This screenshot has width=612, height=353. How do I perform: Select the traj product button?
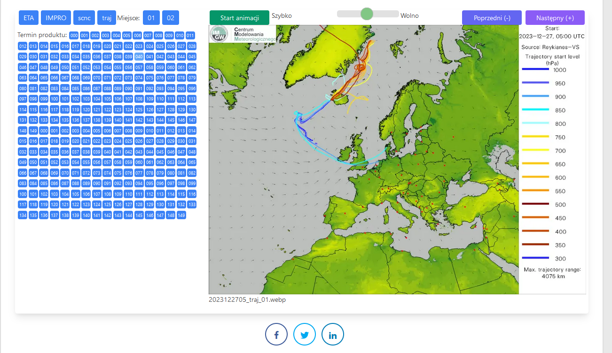(x=107, y=18)
